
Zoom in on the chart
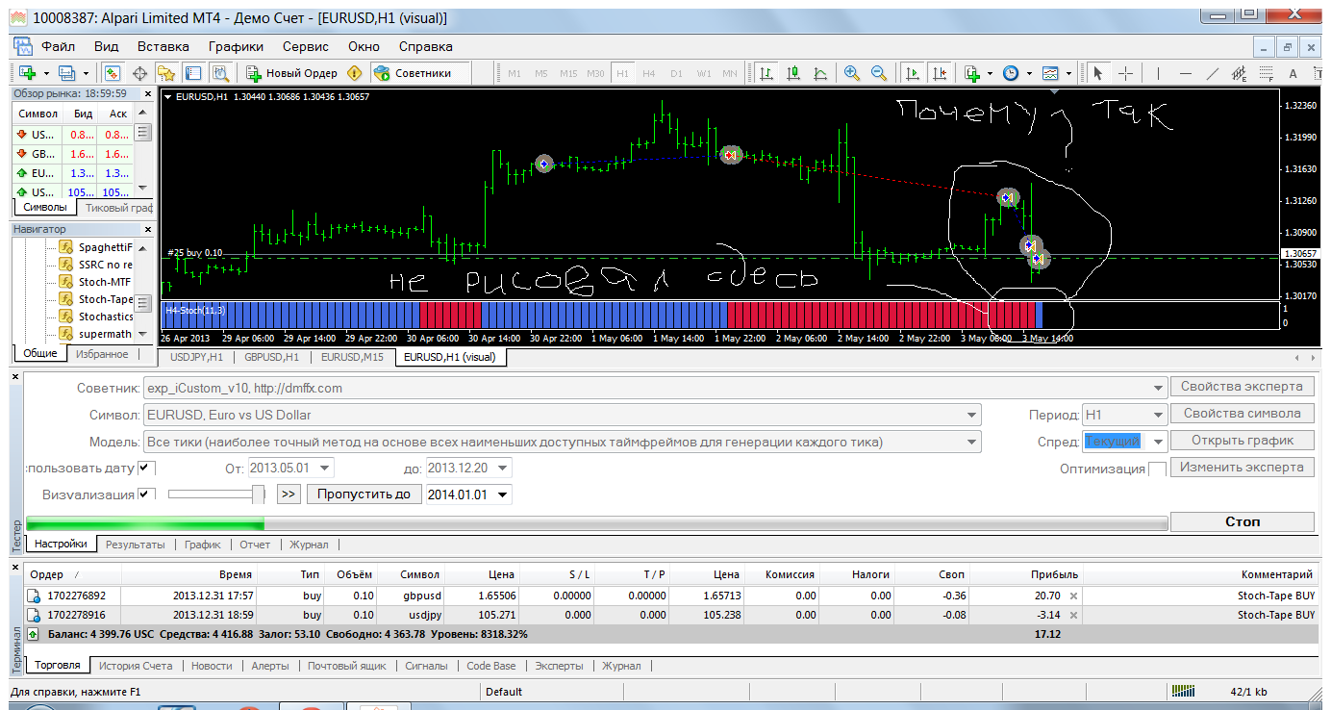851,73
